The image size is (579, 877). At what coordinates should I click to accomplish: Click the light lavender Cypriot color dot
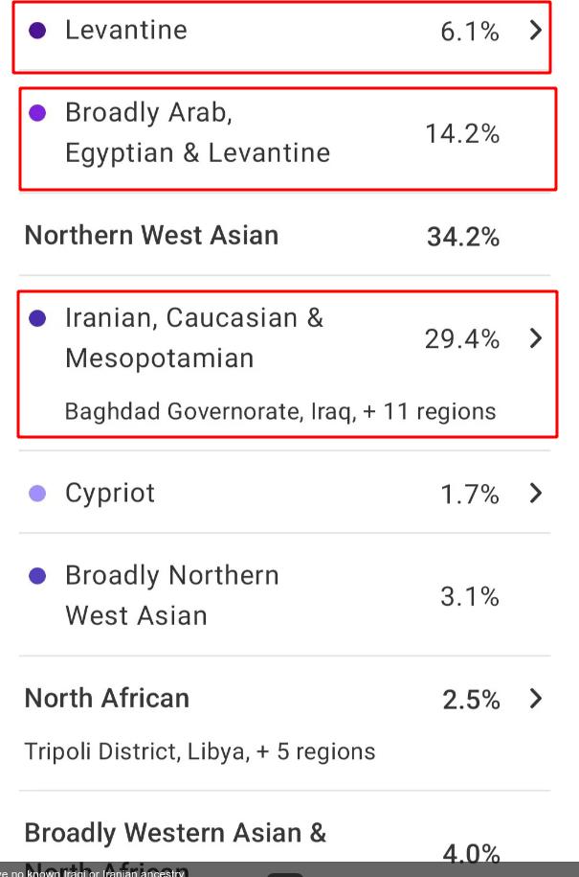pyautogui.click(x=37, y=494)
